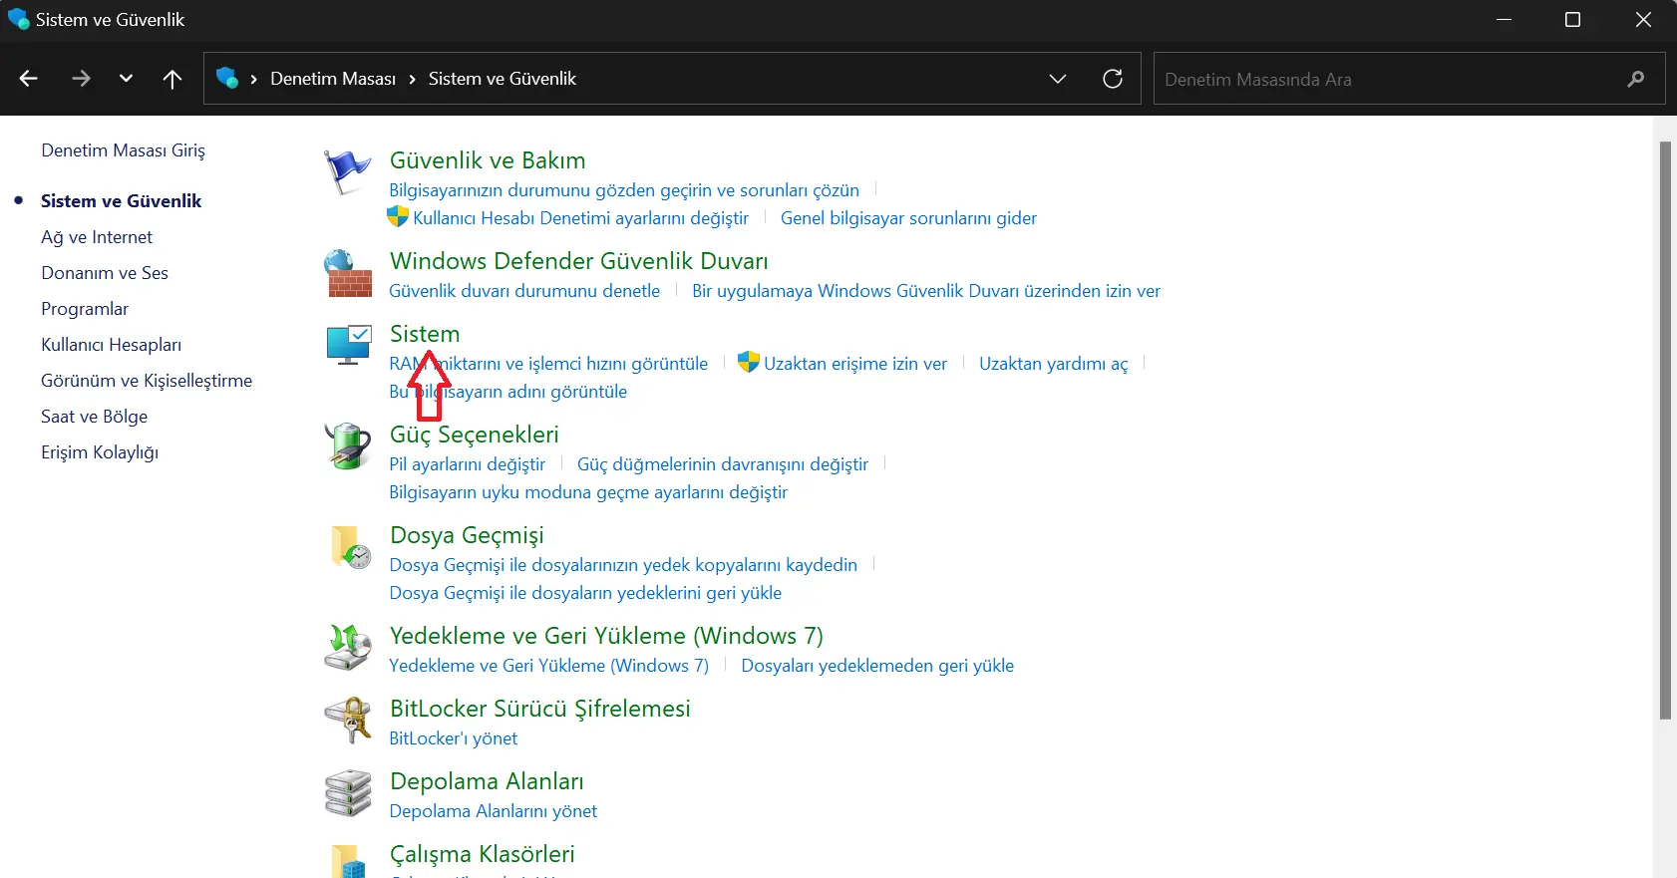
Task: Click the Güç Seçenekleri battery icon
Action: 348,445
